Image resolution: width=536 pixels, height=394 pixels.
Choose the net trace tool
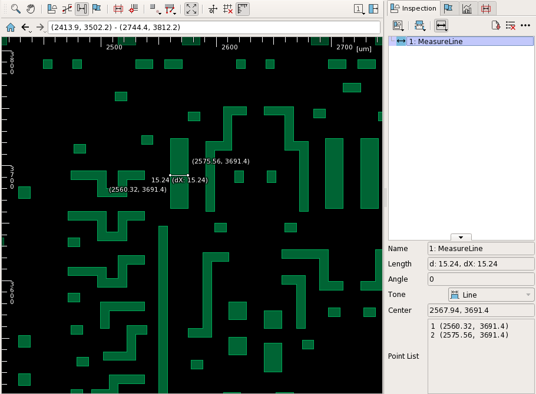click(x=67, y=9)
